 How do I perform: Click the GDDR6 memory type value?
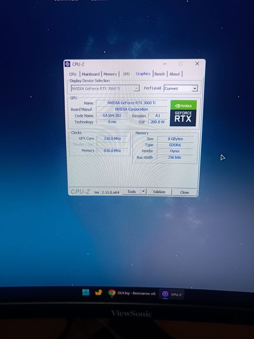click(175, 145)
